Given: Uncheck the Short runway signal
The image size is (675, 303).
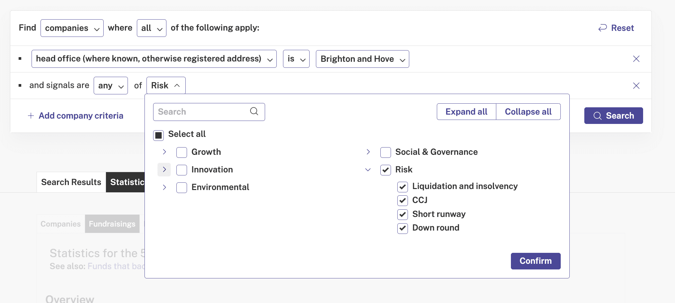Looking at the screenshot, I should point(403,215).
